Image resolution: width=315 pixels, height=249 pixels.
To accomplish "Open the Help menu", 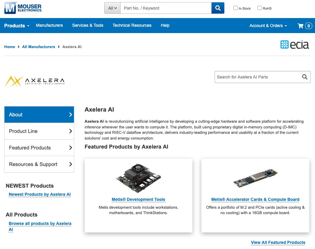I will [165, 25].
